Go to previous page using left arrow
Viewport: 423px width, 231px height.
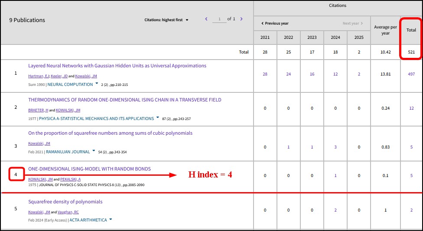206,19
